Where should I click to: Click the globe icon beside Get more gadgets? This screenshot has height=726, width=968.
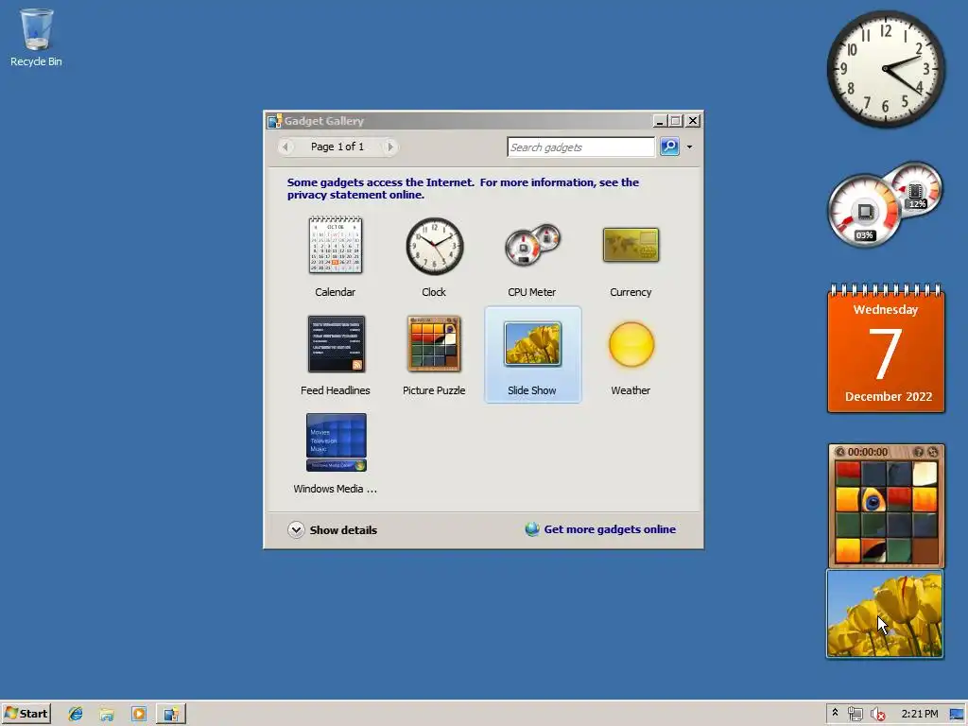[x=532, y=529]
